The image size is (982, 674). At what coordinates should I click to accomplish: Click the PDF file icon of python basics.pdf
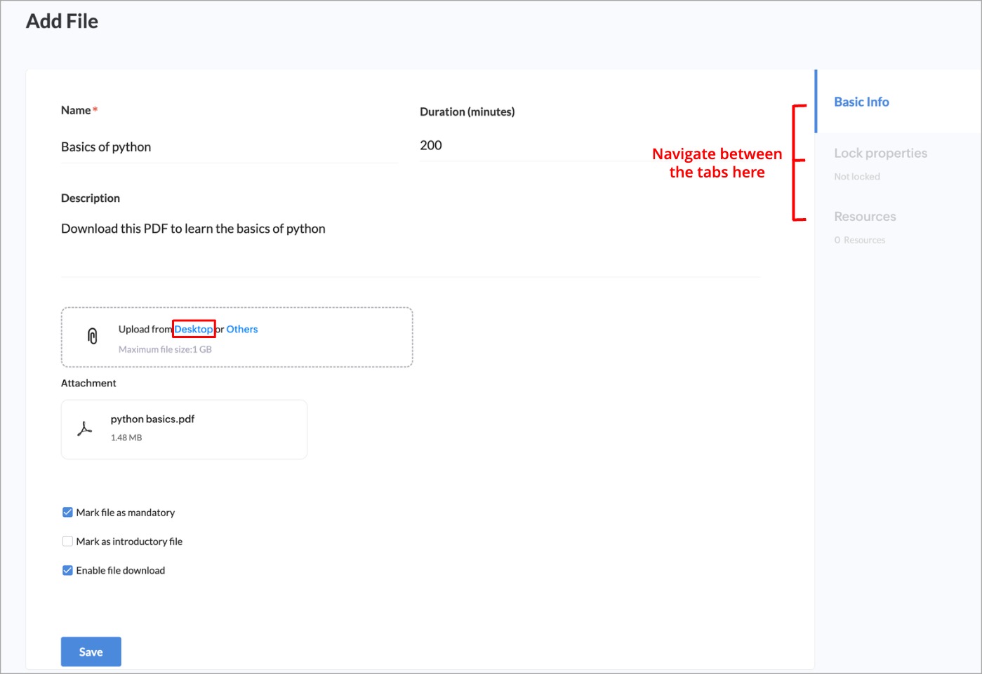(85, 429)
